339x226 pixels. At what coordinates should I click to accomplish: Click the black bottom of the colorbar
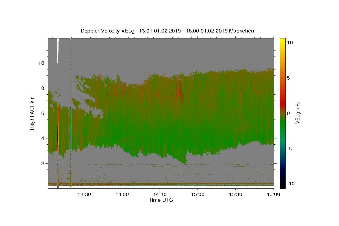tap(282, 185)
